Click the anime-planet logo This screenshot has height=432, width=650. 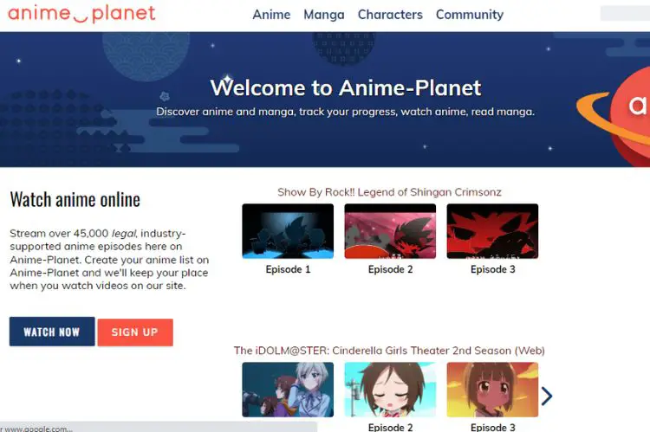(81, 14)
